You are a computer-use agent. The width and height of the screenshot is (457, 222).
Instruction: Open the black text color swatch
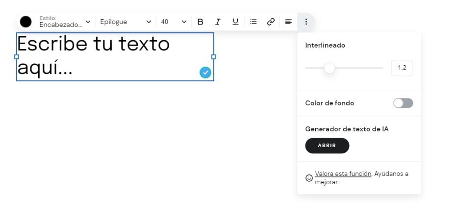point(26,22)
